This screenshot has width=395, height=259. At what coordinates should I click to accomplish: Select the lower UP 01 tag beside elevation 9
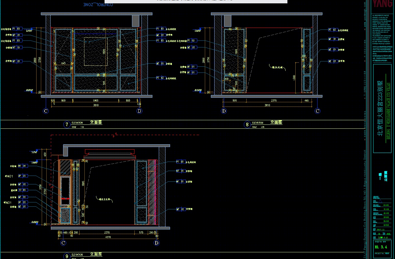pyautogui.click(x=23, y=202)
